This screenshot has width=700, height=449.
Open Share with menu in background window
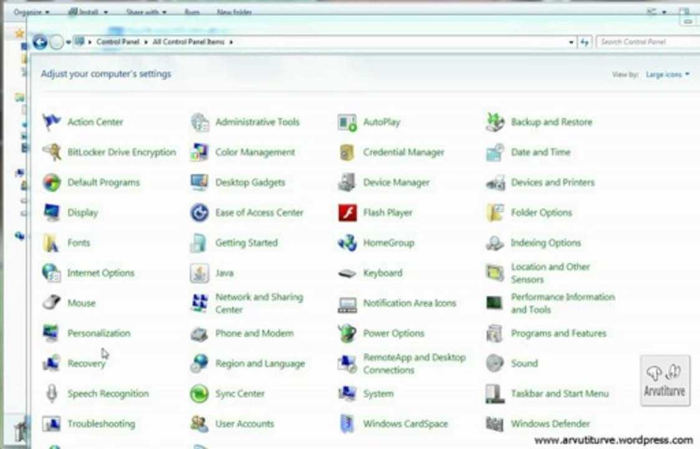point(146,12)
